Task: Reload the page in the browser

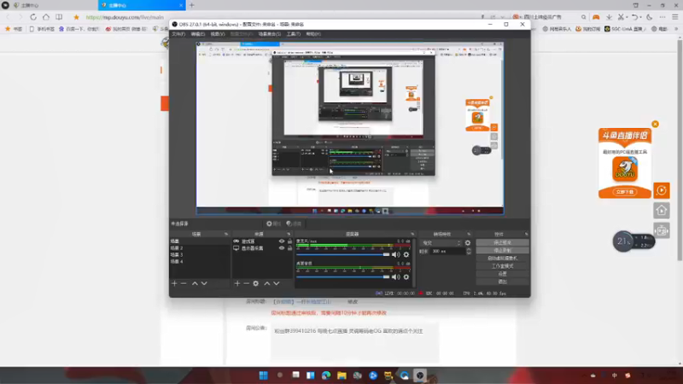Action: [33, 17]
